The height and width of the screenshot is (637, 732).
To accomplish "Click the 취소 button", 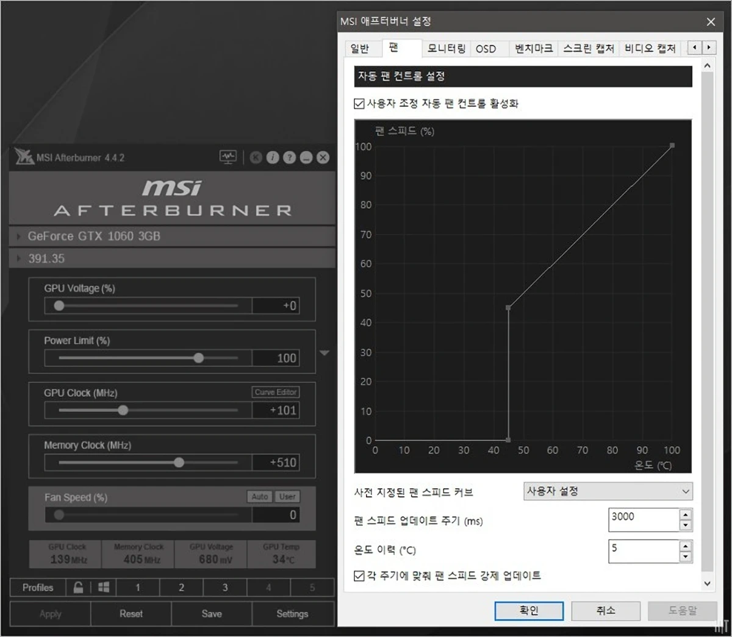I will (606, 610).
